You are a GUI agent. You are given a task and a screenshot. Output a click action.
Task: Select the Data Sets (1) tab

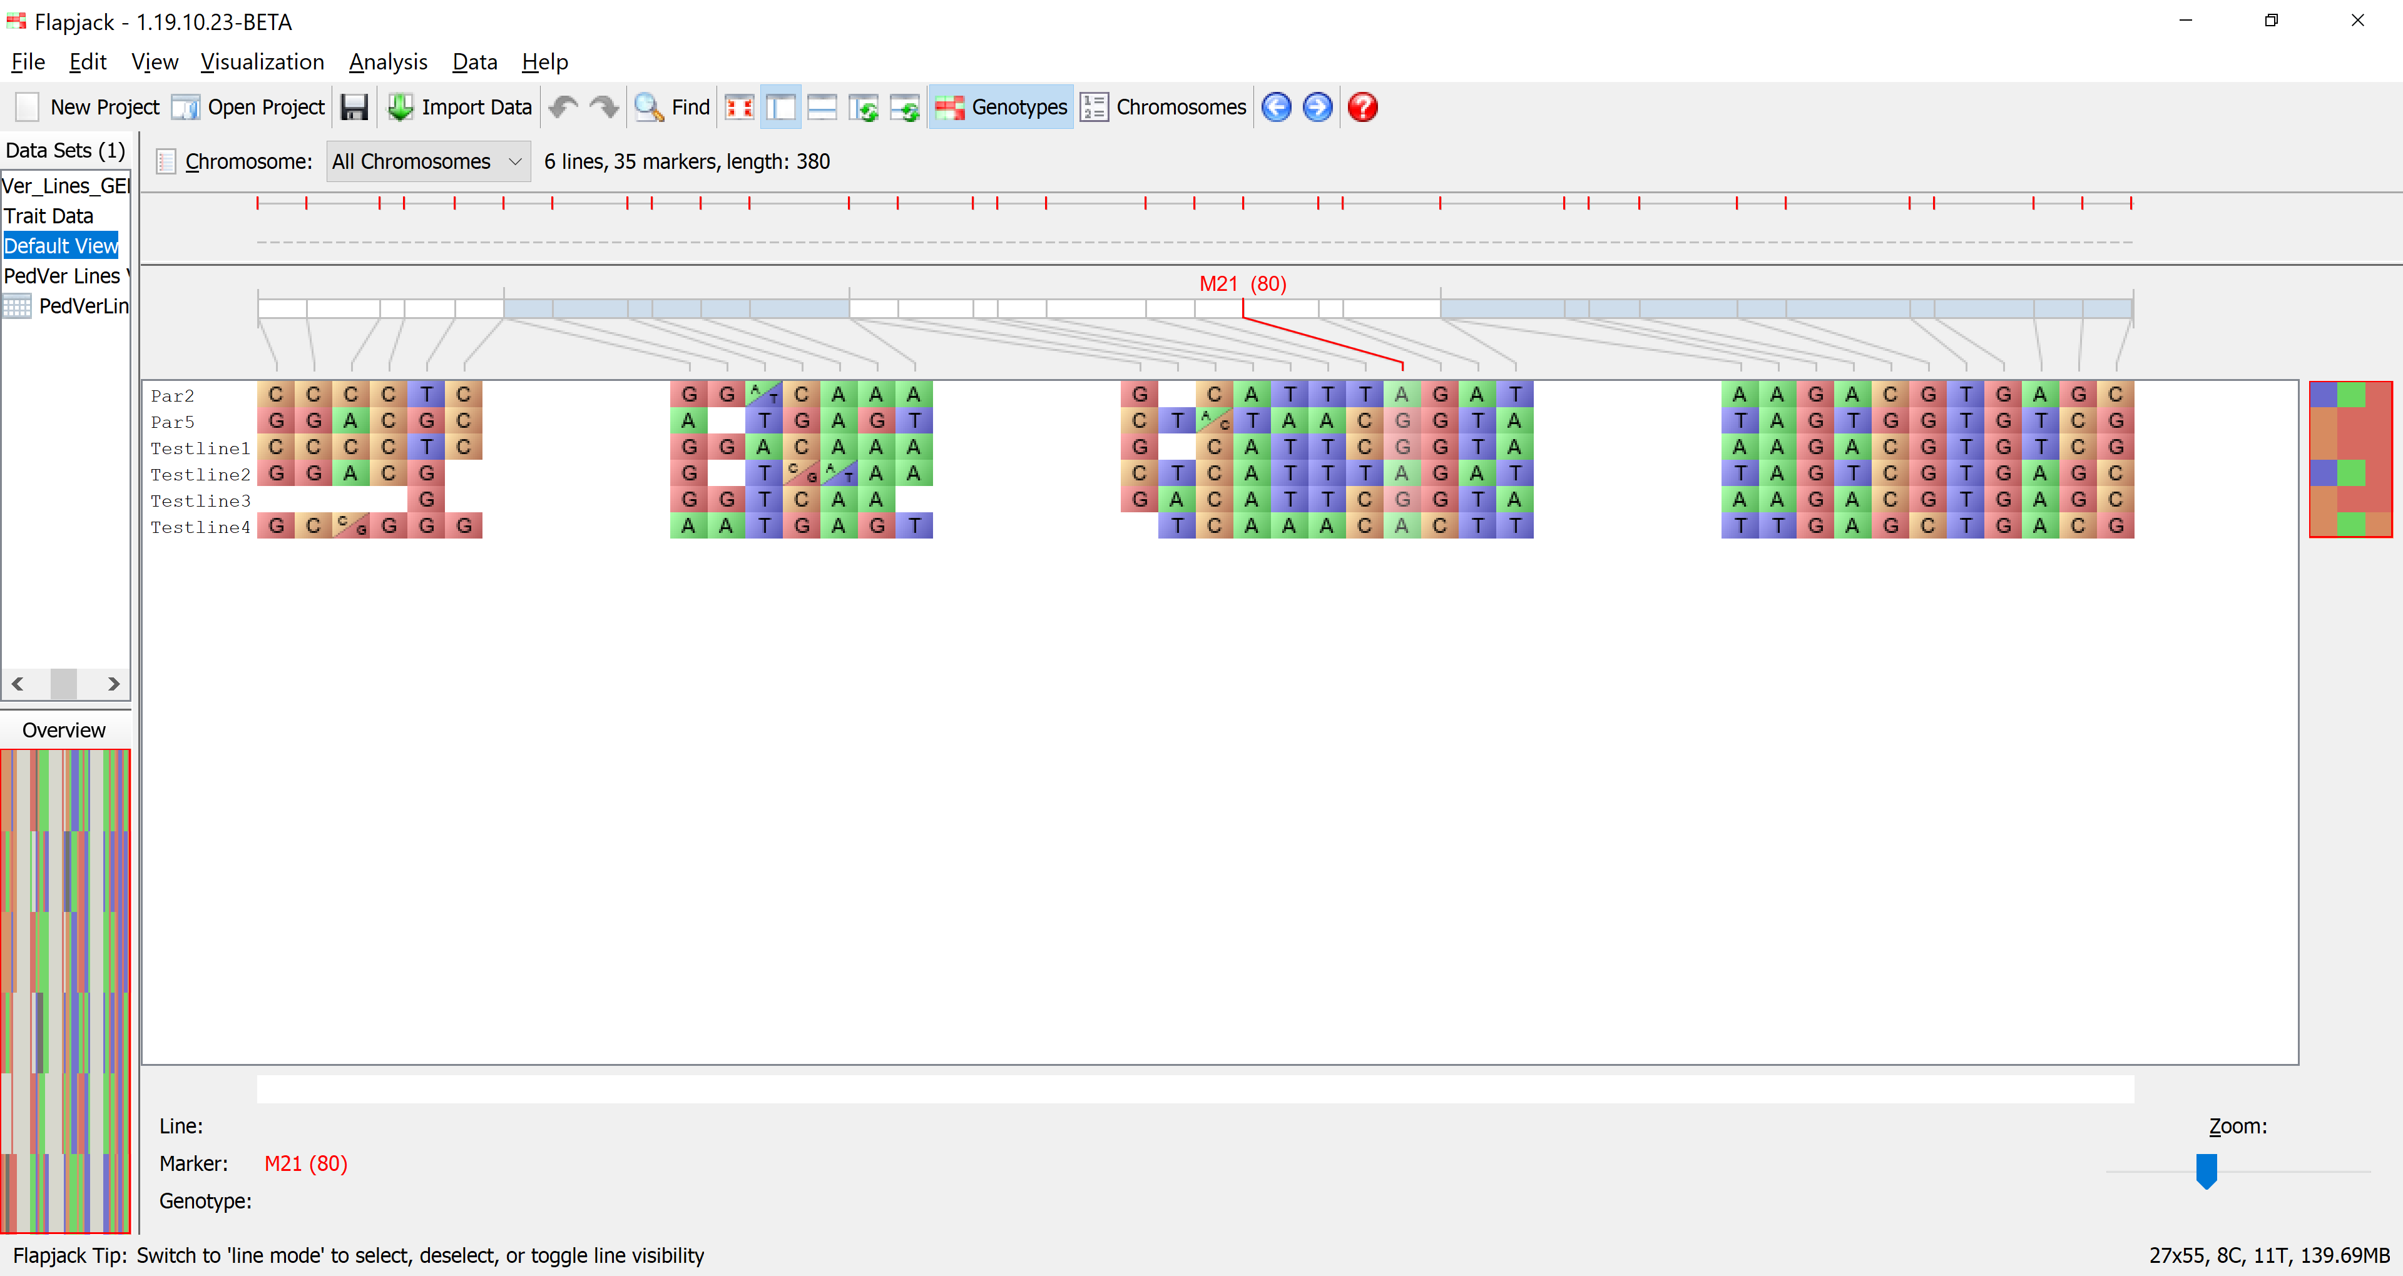pyautogui.click(x=65, y=150)
